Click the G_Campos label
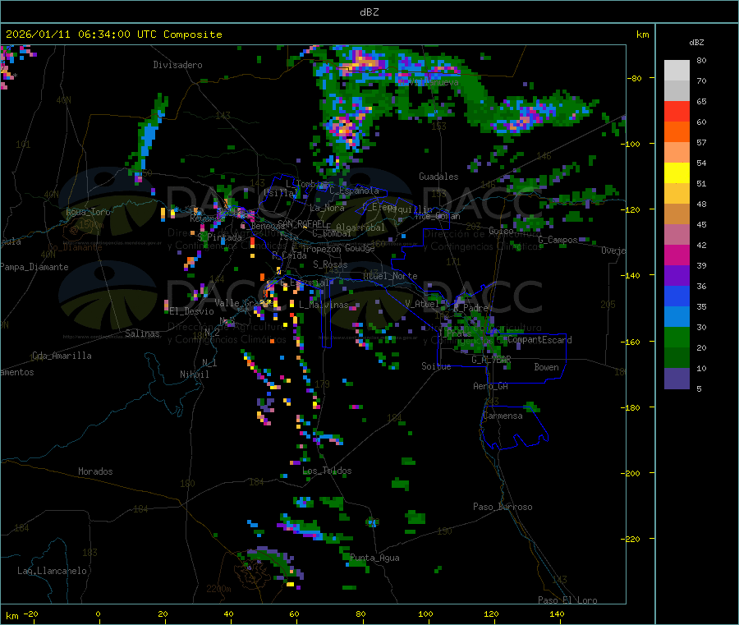The image size is (739, 625). coord(558,240)
